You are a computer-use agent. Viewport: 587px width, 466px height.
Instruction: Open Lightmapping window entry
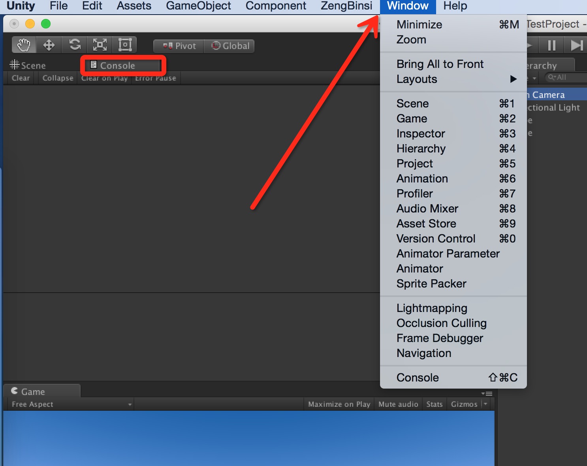pyautogui.click(x=453, y=308)
